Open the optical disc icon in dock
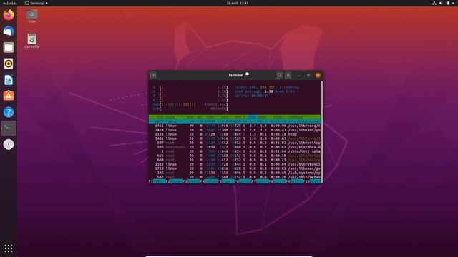This screenshot has height=257, width=458. click(9, 144)
